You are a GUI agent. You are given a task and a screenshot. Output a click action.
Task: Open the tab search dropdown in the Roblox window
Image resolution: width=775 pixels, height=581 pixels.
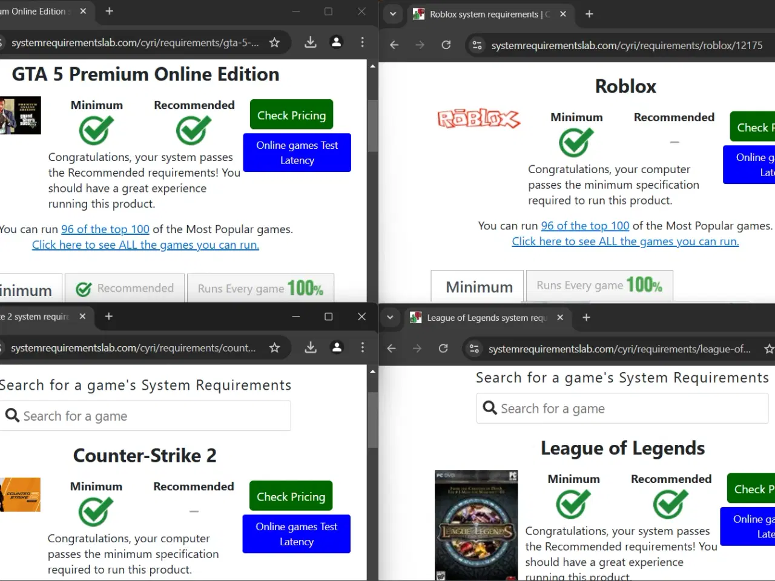coord(393,14)
